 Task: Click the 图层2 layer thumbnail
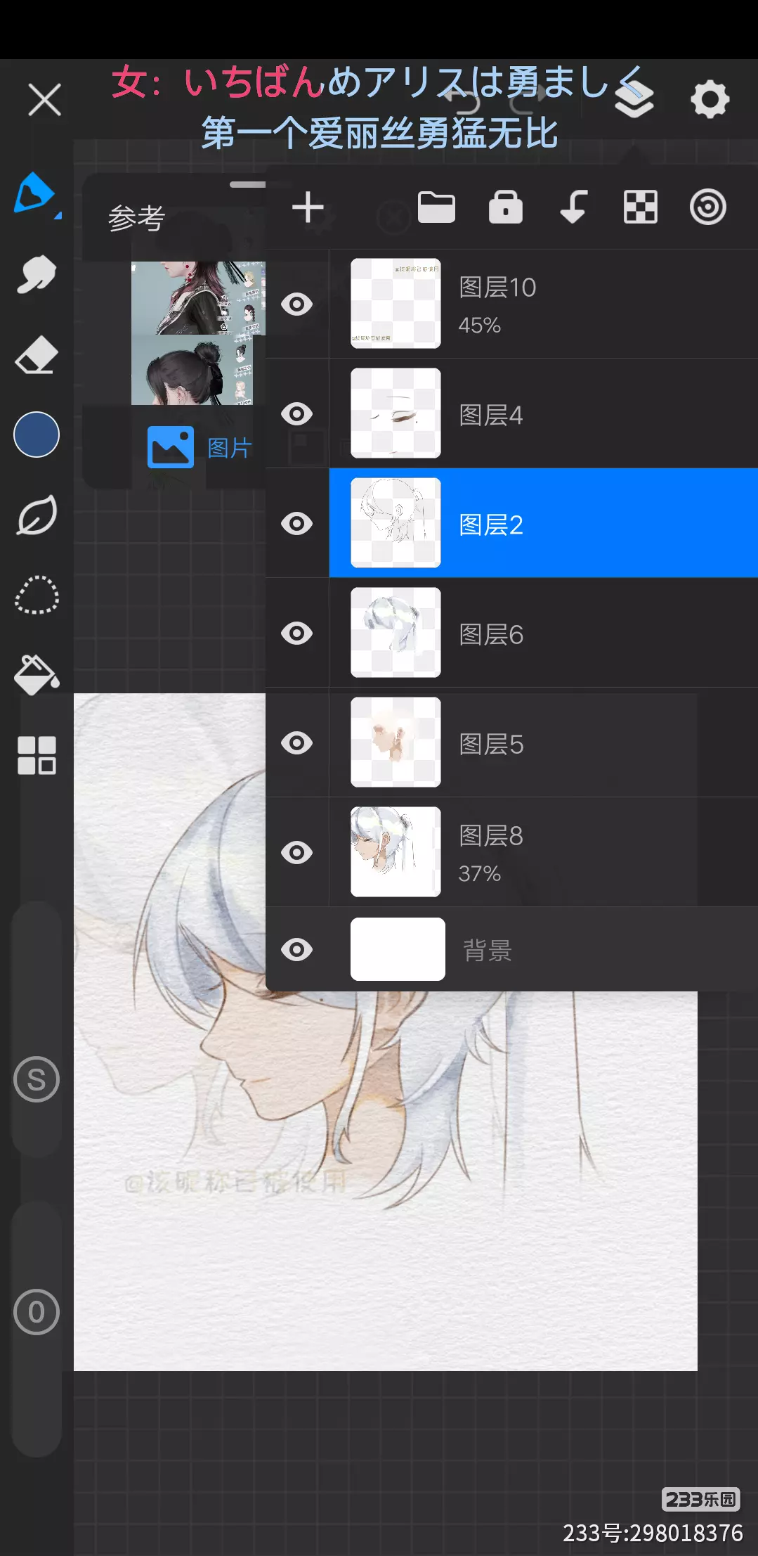coord(396,522)
